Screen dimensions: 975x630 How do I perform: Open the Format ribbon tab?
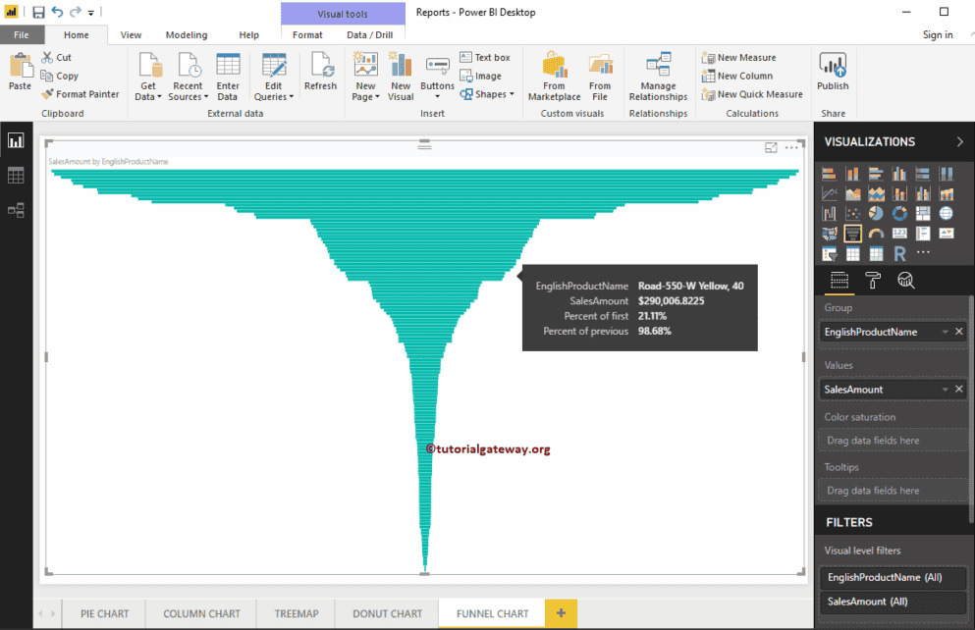coord(307,34)
